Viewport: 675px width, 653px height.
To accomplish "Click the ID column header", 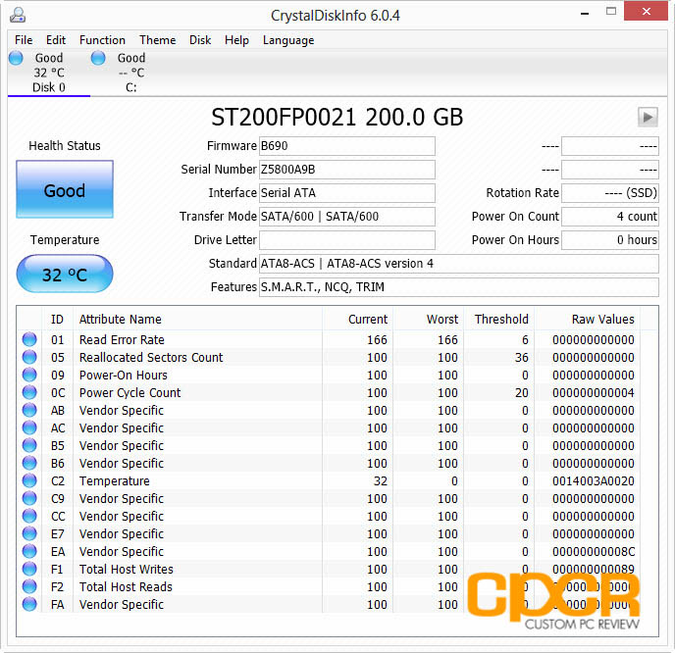I will [x=57, y=320].
